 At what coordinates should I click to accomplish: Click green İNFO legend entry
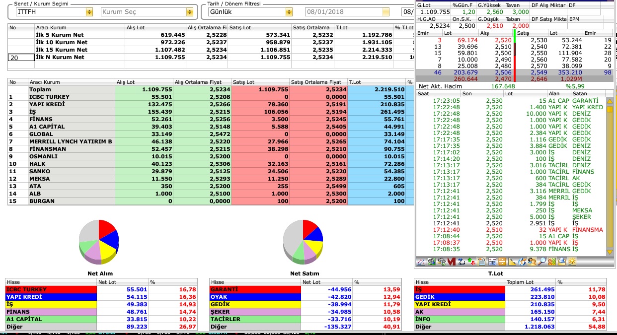coord(460,319)
